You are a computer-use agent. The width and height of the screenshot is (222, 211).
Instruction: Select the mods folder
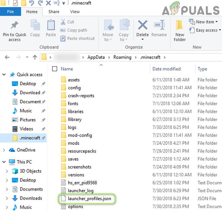74,143
